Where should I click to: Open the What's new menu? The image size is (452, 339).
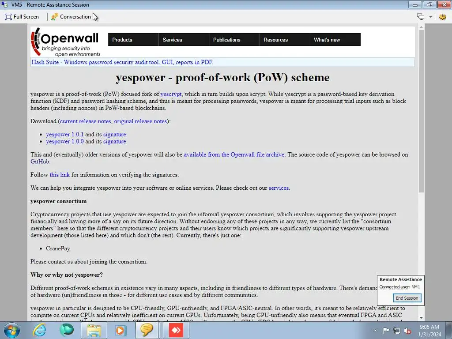click(x=335, y=39)
